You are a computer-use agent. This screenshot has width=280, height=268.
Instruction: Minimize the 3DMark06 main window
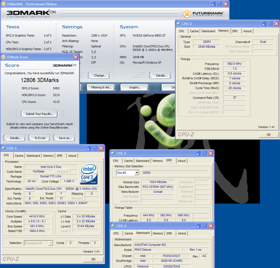(213, 4)
